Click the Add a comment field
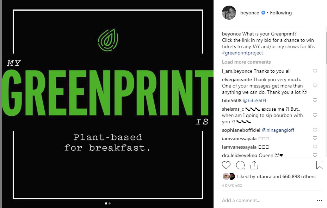327x208 pixels. (x=264, y=201)
